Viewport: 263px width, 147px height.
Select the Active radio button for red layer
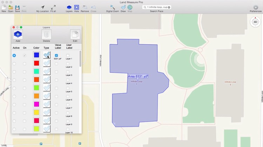coord(14,64)
